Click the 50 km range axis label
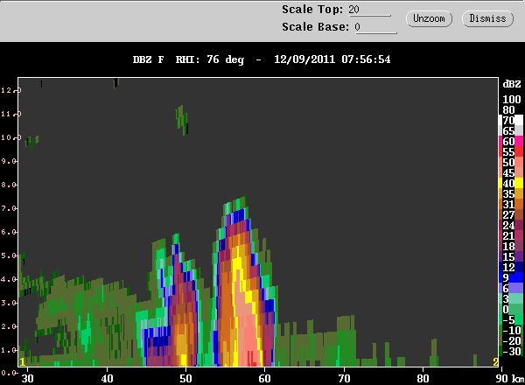525x385 pixels. coord(185,378)
